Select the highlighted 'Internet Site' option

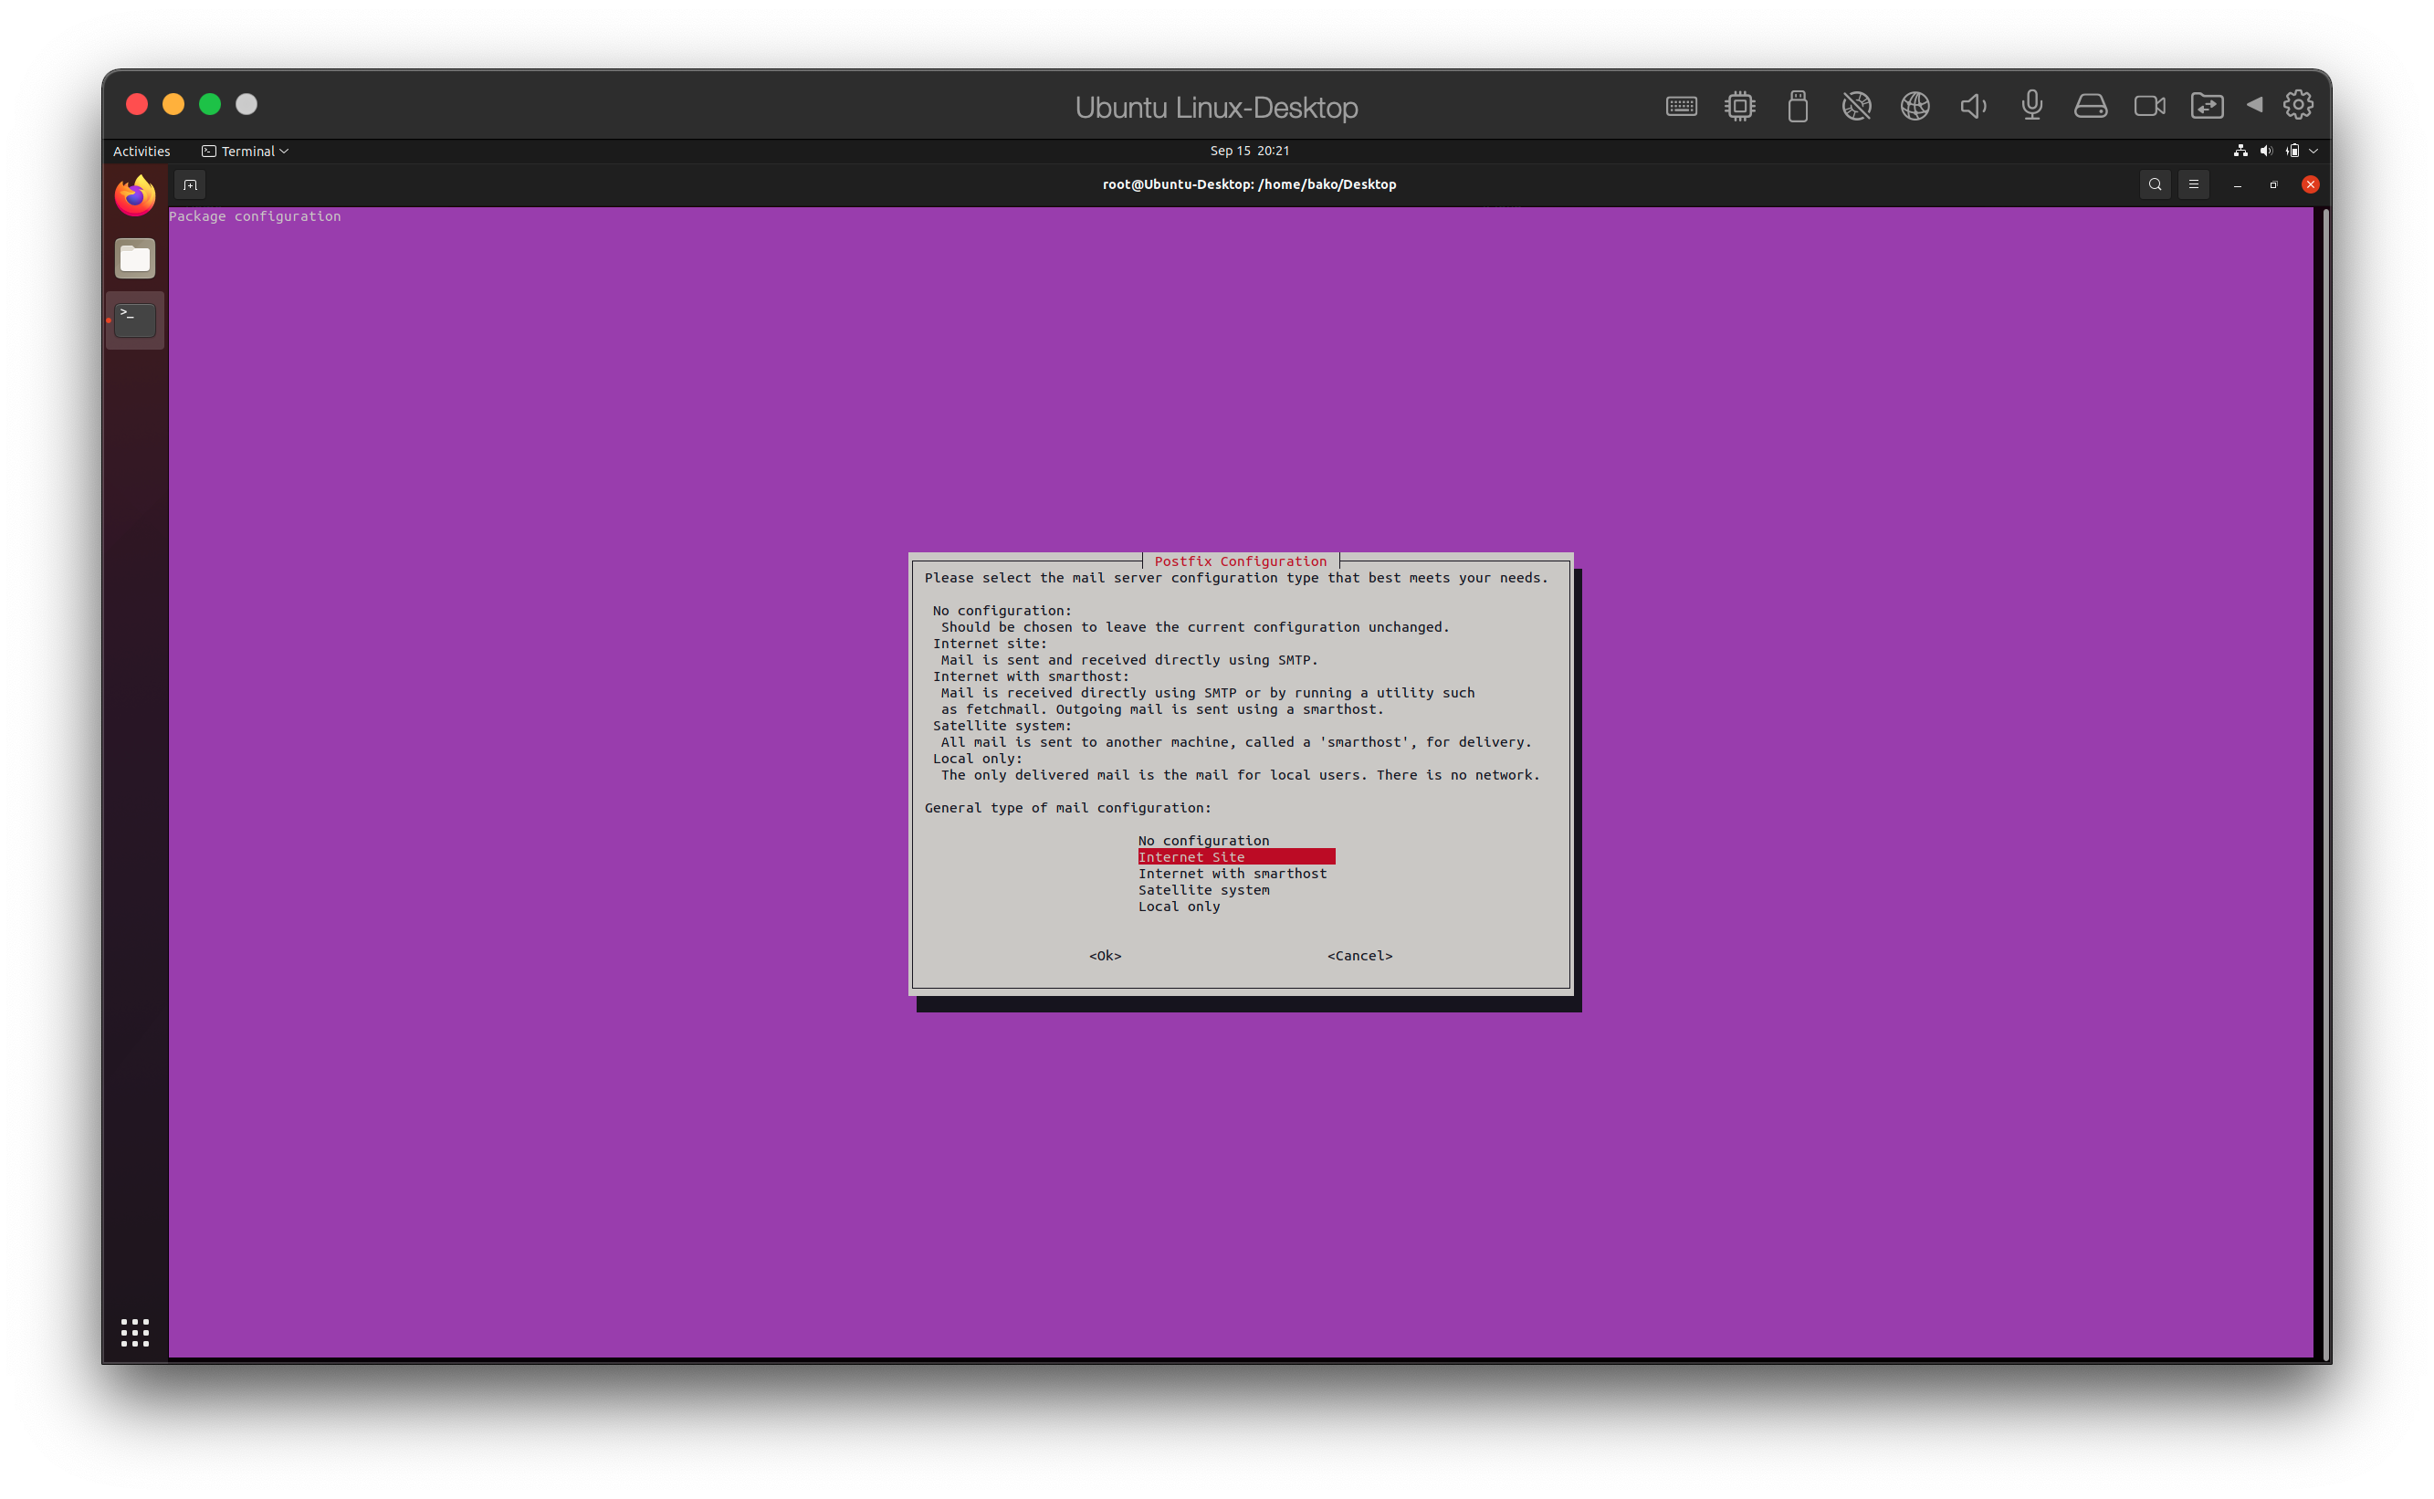tap(1236, 856)
